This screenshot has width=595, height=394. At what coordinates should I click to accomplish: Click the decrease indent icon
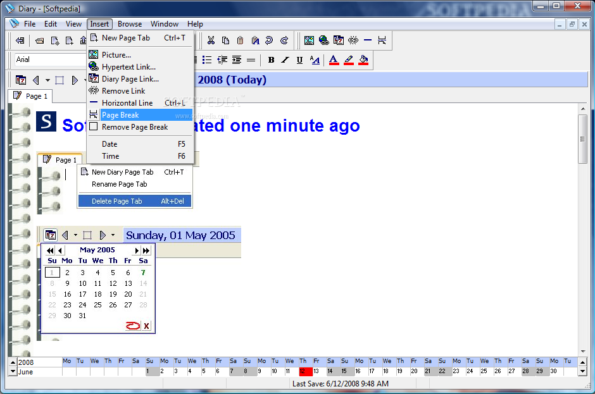coord(222,60)
